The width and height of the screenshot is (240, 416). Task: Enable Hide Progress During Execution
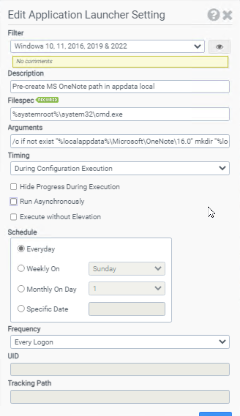pyautogui.click(x=13, y=187)
